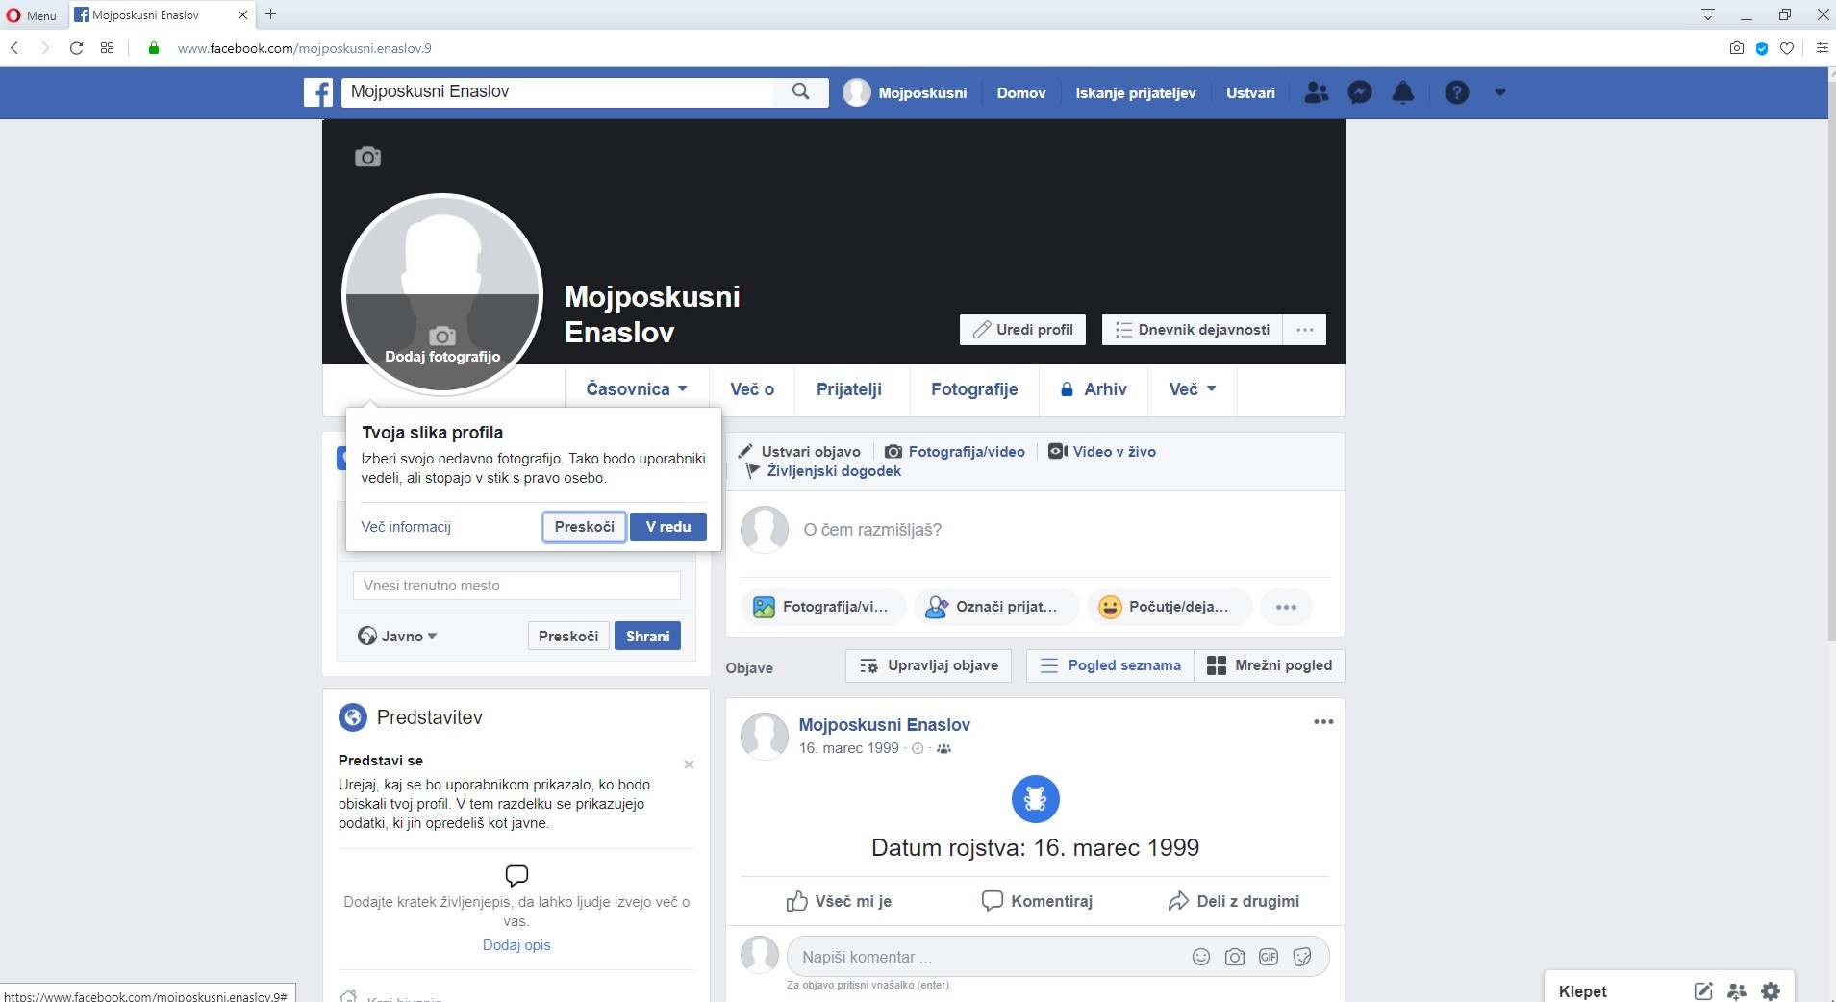This screenshot has height=1002, width=1836.
Task: Expand the Več tab dropdown
Action: [1193, 389]
